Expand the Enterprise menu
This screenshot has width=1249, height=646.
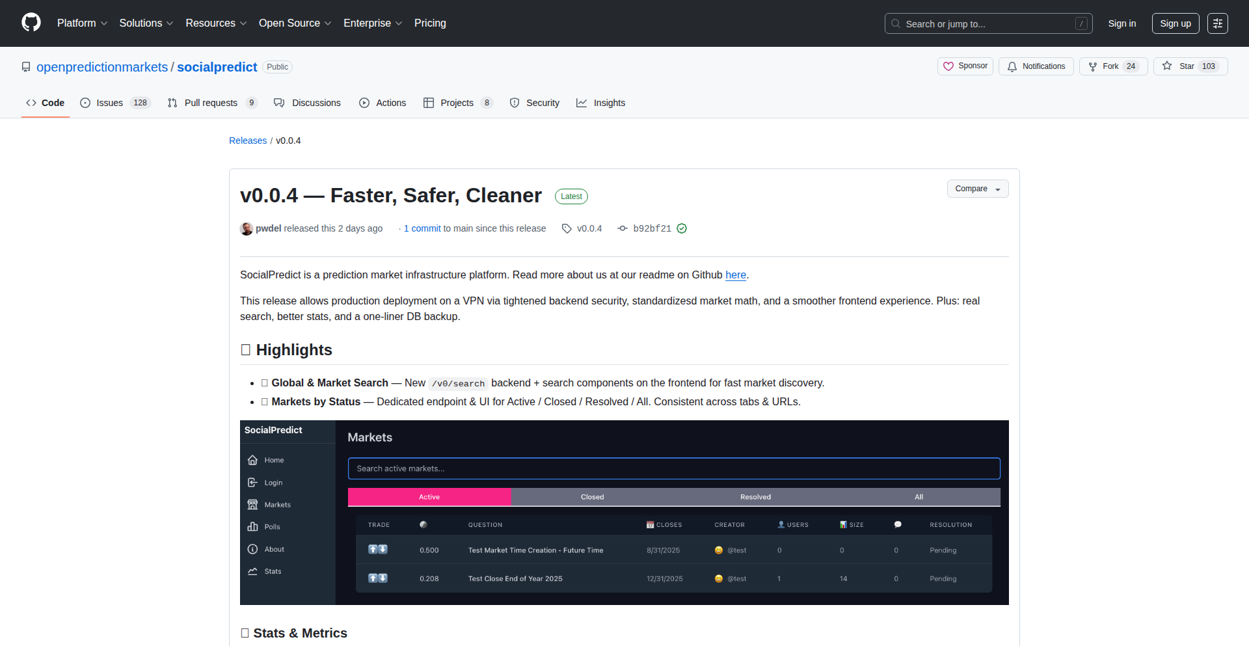(373, 23)
